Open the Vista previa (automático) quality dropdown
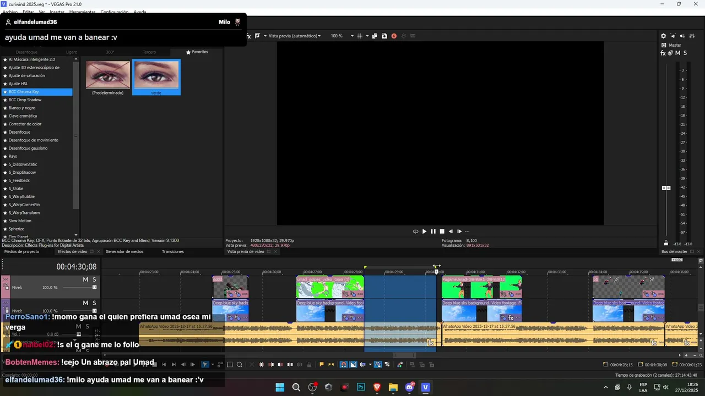705x396 pixels. point(294,36)
